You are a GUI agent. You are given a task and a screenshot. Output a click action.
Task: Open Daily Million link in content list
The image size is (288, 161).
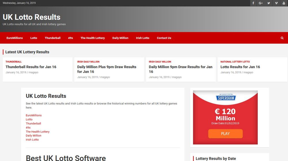[33, 135]
